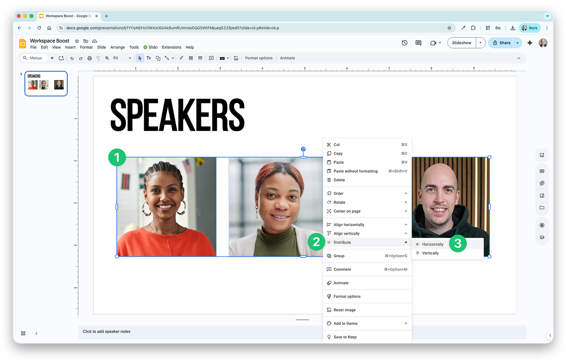
Task: Click the move to folder icon
Action: point(86,41)
